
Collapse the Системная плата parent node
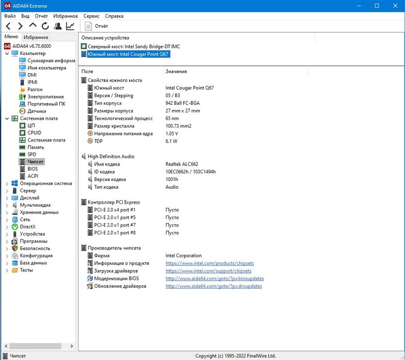7,119
